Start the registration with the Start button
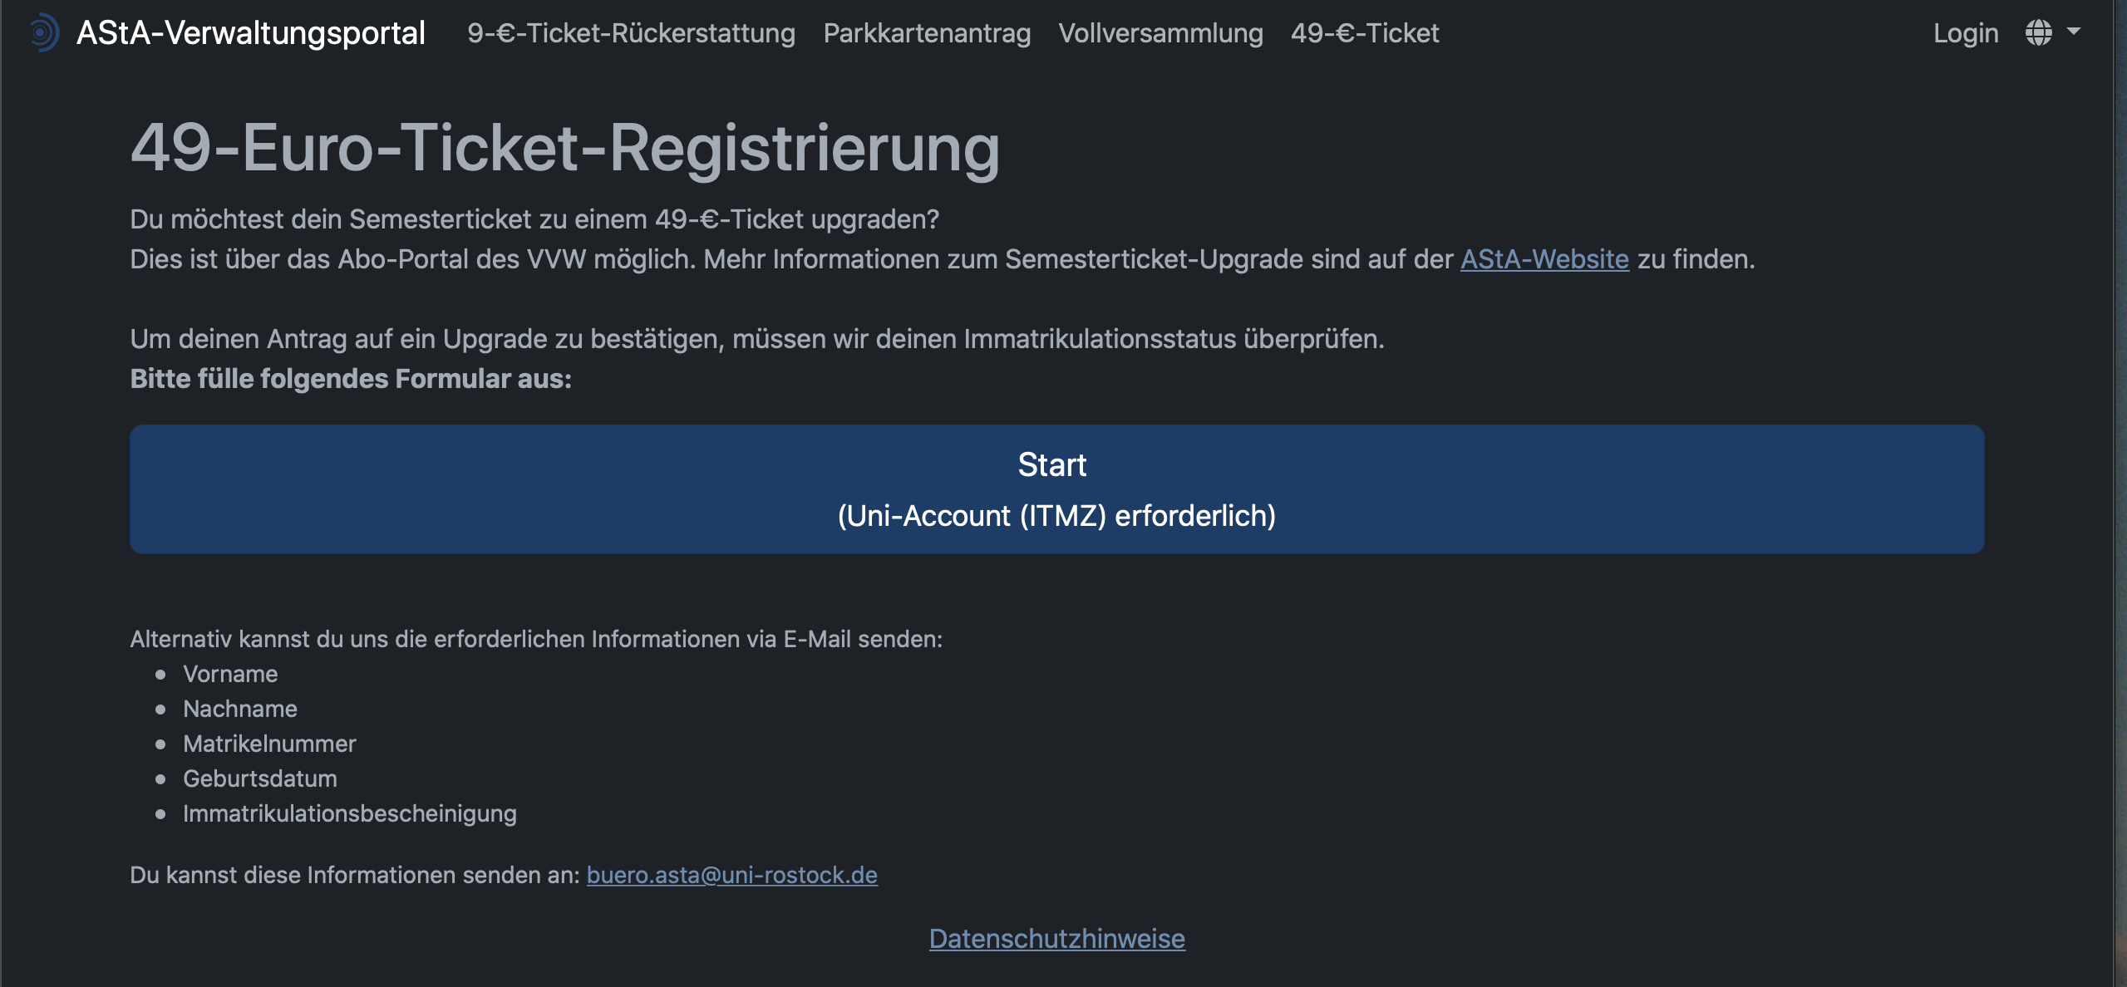This screenshot has width=2127, height=987. pyautogui.click(x=1056, y=489)
